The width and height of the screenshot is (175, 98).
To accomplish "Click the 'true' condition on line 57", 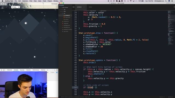I will (90, 87).
